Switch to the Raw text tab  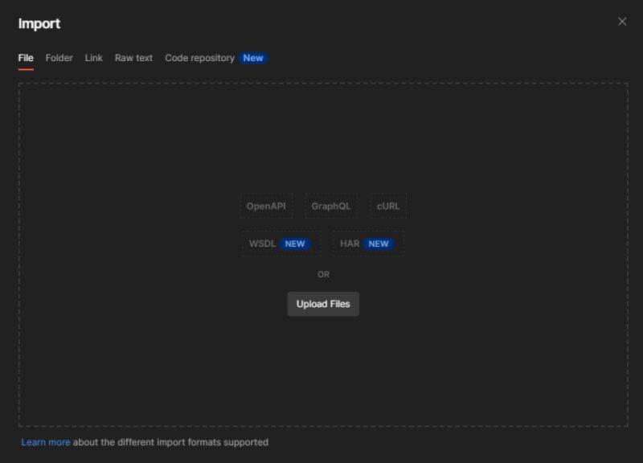click(133, 57)
